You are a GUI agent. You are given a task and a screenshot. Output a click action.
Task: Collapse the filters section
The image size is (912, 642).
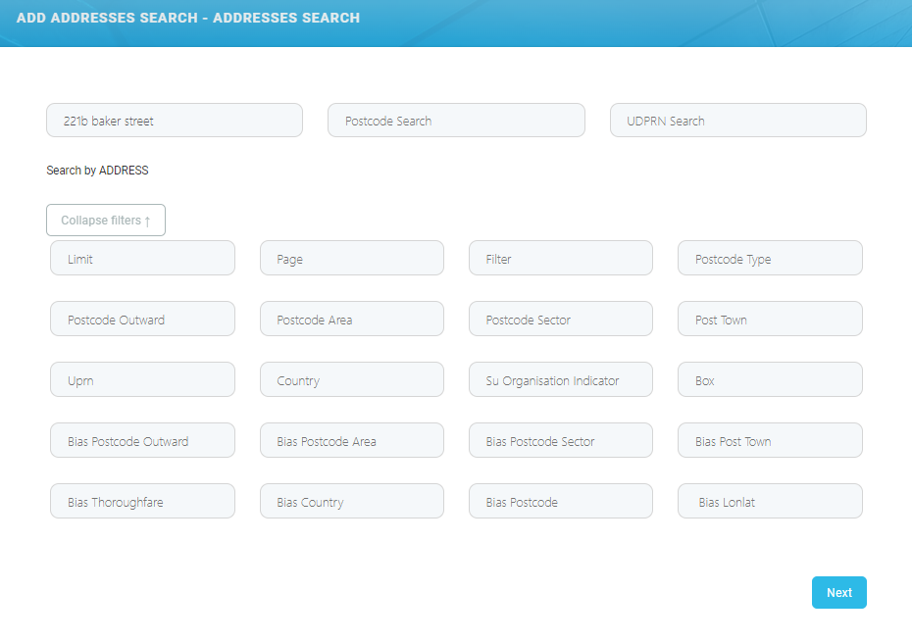(x=106, y=221)
